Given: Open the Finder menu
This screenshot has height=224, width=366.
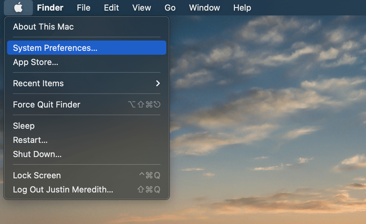Looking at the screenshot, I should click(x=50, y=7).
